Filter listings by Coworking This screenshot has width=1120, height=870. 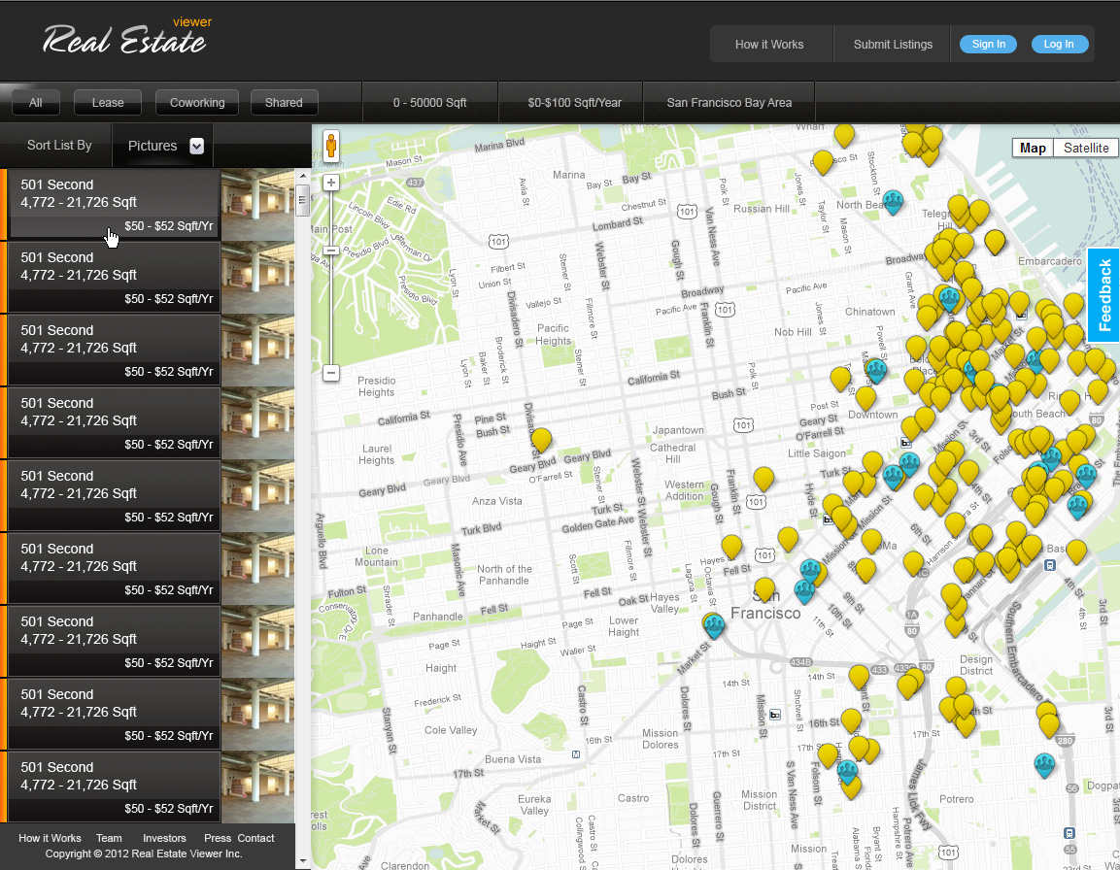(197, 102)
